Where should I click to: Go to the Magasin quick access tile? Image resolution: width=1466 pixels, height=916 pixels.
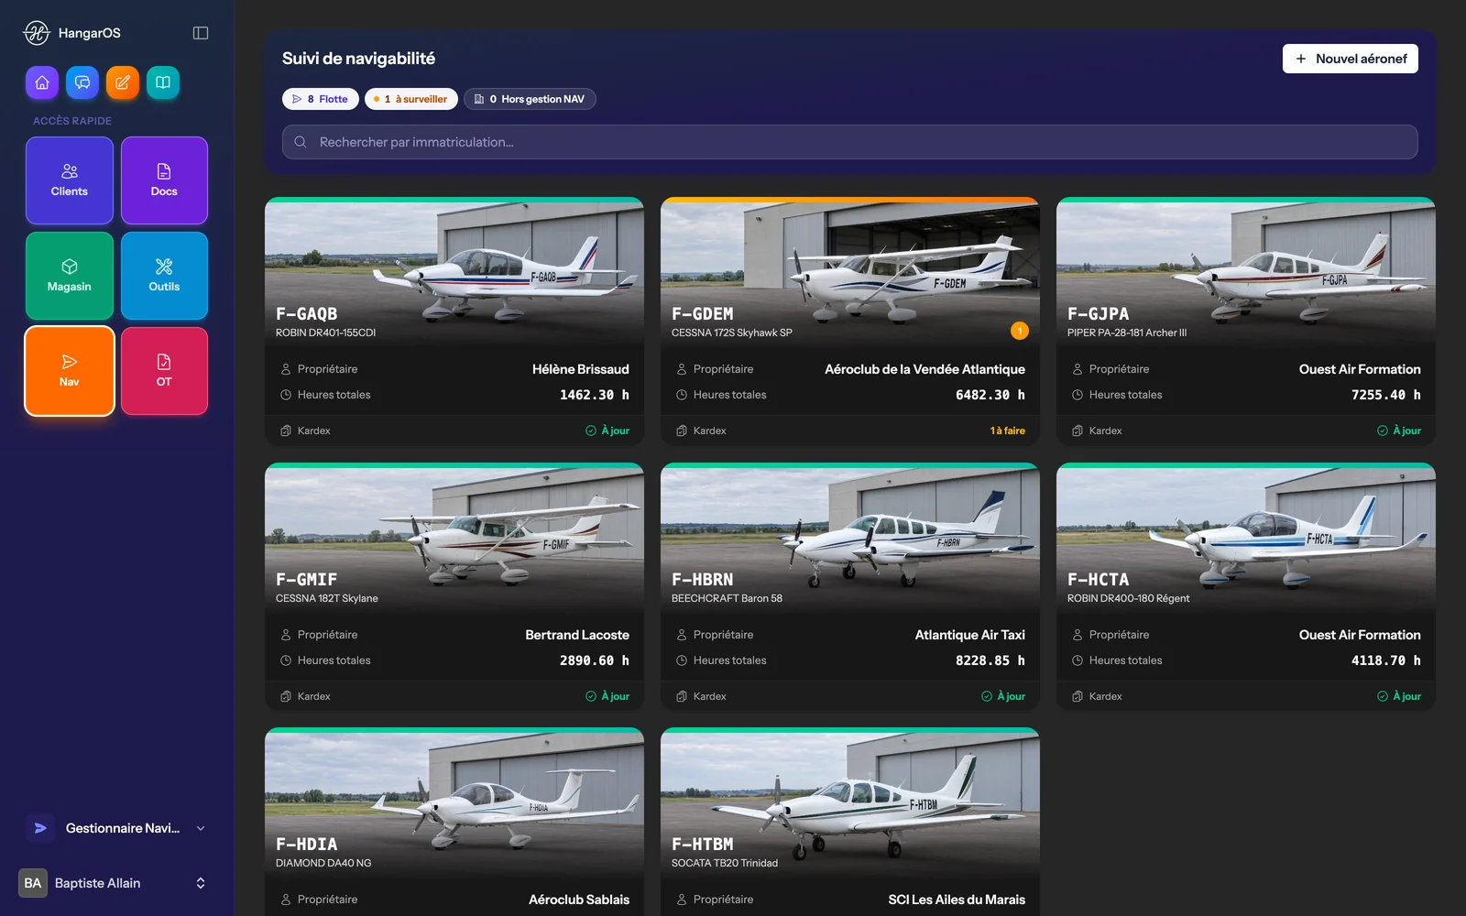pyautogui.click(x=70, y=276)
